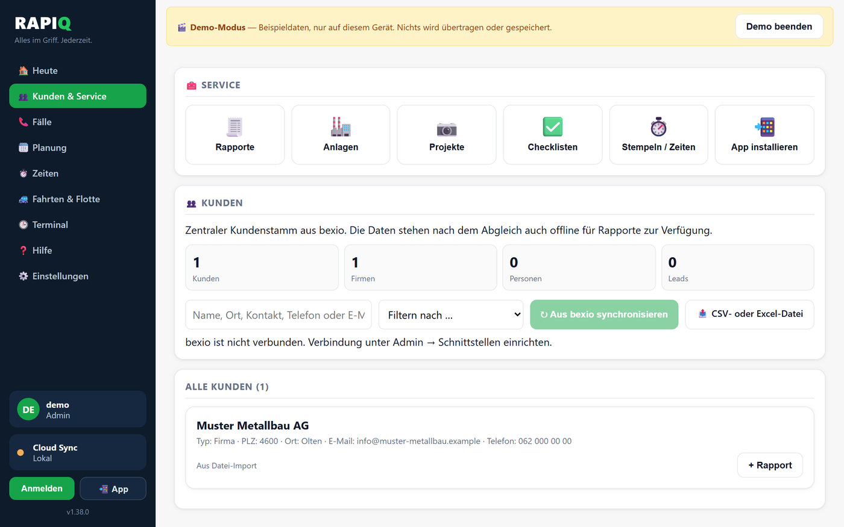Open the Checklisten checkmark tile
The width and height of the screenshot is (844, 527).
pos(553,134)
